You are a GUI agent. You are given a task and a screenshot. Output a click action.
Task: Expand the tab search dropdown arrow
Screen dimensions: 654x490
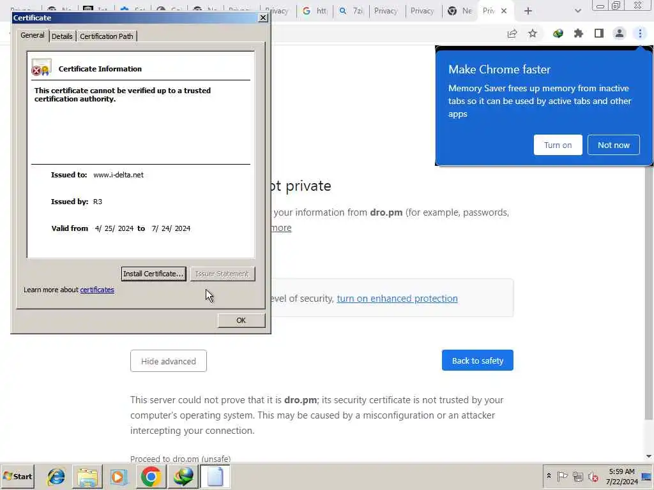pos(577,11)
